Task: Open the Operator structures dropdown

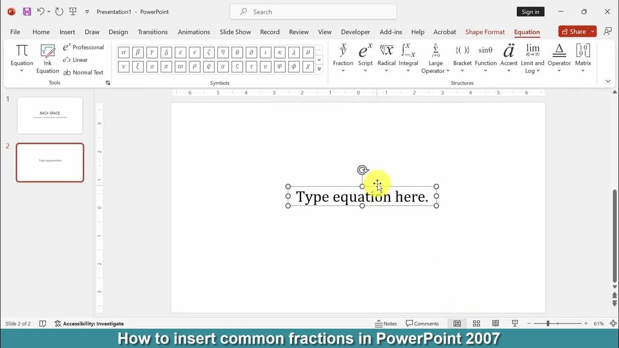Action: 559,58
